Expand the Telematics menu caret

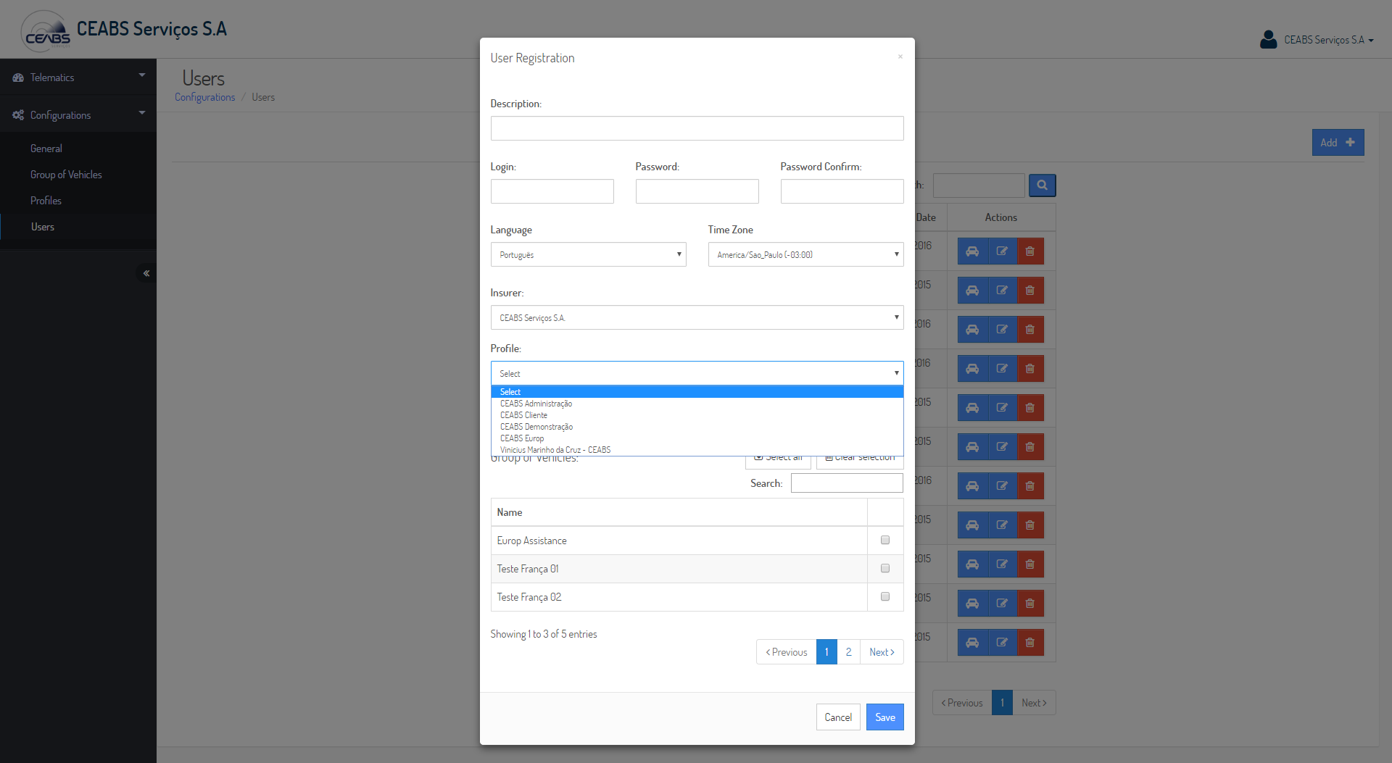pyautogui.click(x=142, y=75)
